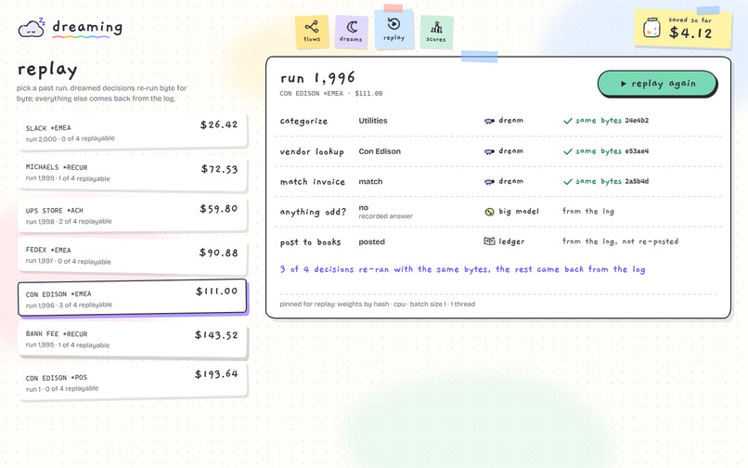The width and height of the screenshot is (748, 468).
Task: Click the dream icon in match invoice row
Action: tap(489, 181)
